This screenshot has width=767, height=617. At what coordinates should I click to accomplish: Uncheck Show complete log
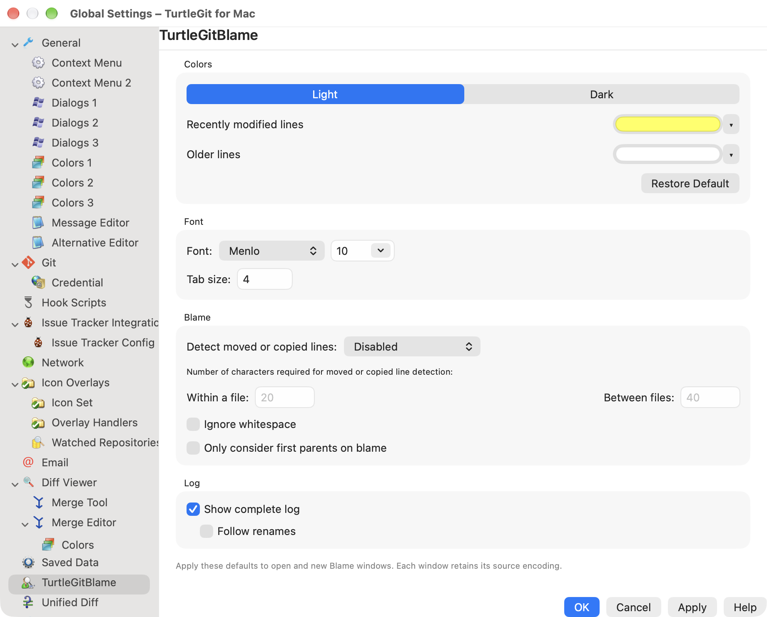tap(193, 509)
